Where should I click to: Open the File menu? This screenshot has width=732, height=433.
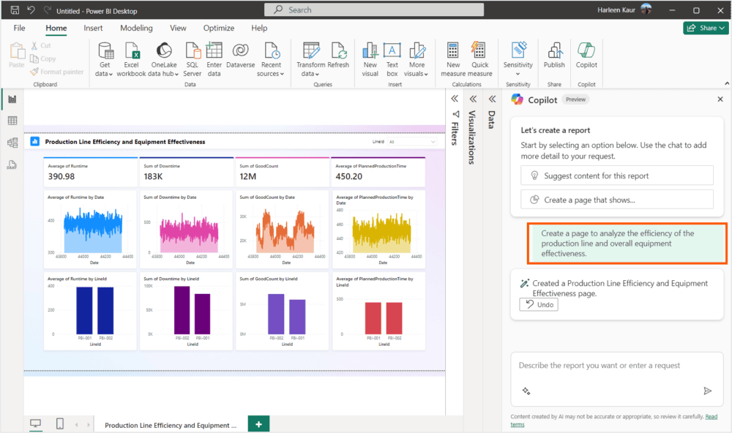(19, 28)
